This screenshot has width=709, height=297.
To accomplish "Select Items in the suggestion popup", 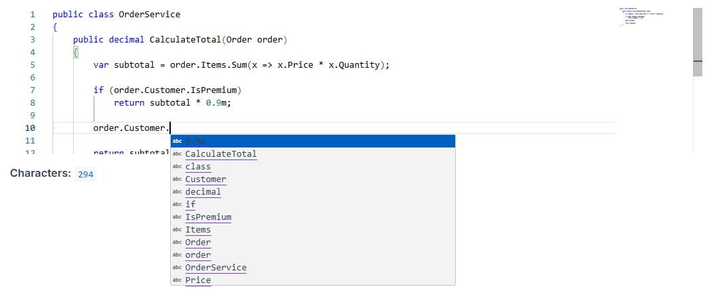I will [x=312, y=230].
